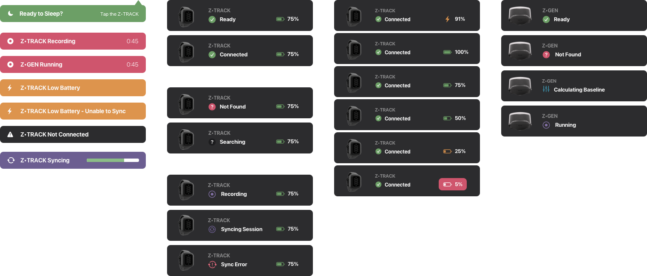
Task: Select the Z-GEN Running banner
Action: (x=73, y=64)
